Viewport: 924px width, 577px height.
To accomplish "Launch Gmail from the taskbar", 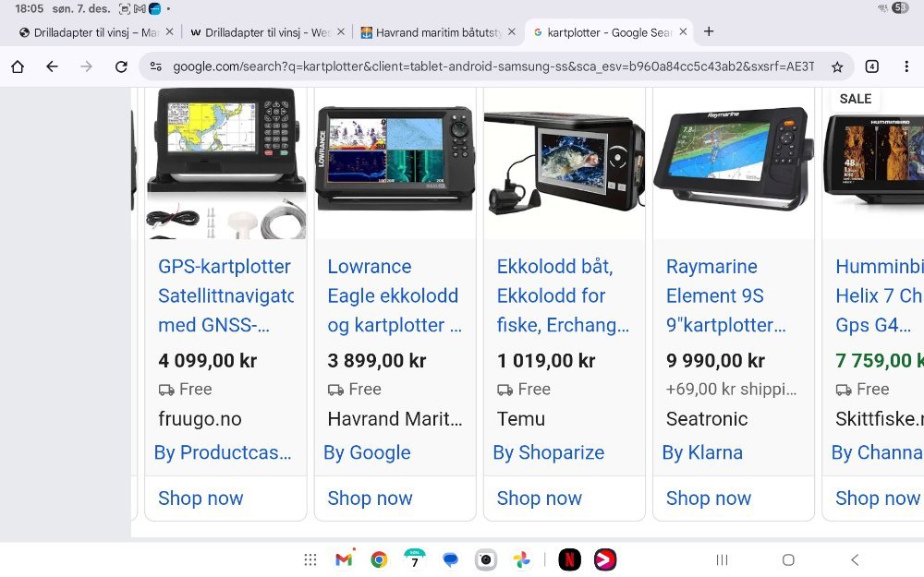I will point(344,559).
